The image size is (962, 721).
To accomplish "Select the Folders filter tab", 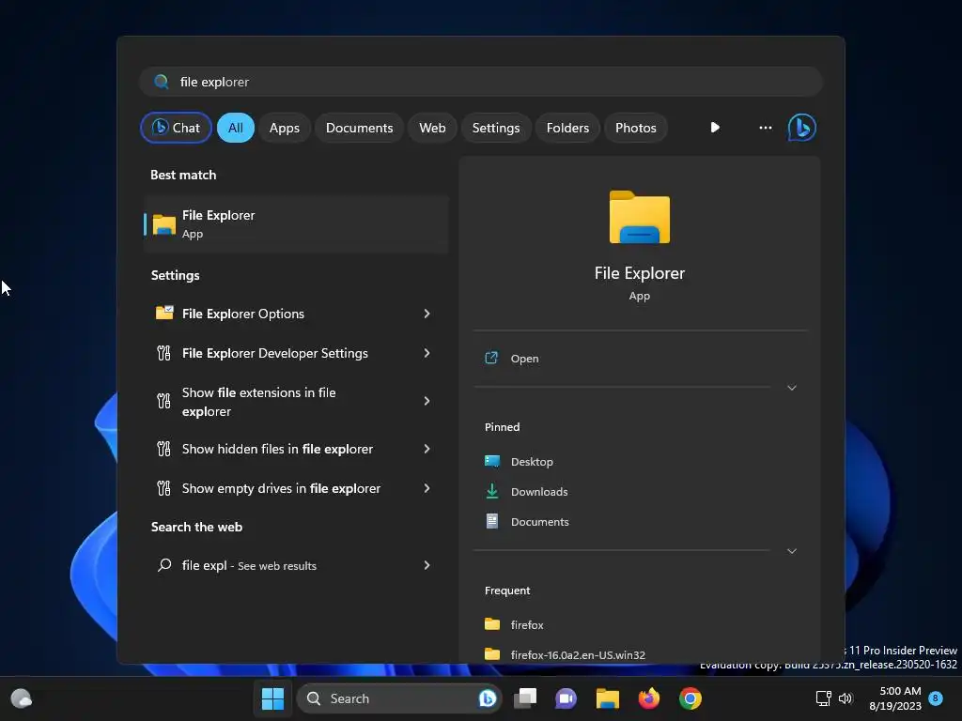I will click(567, 128).
